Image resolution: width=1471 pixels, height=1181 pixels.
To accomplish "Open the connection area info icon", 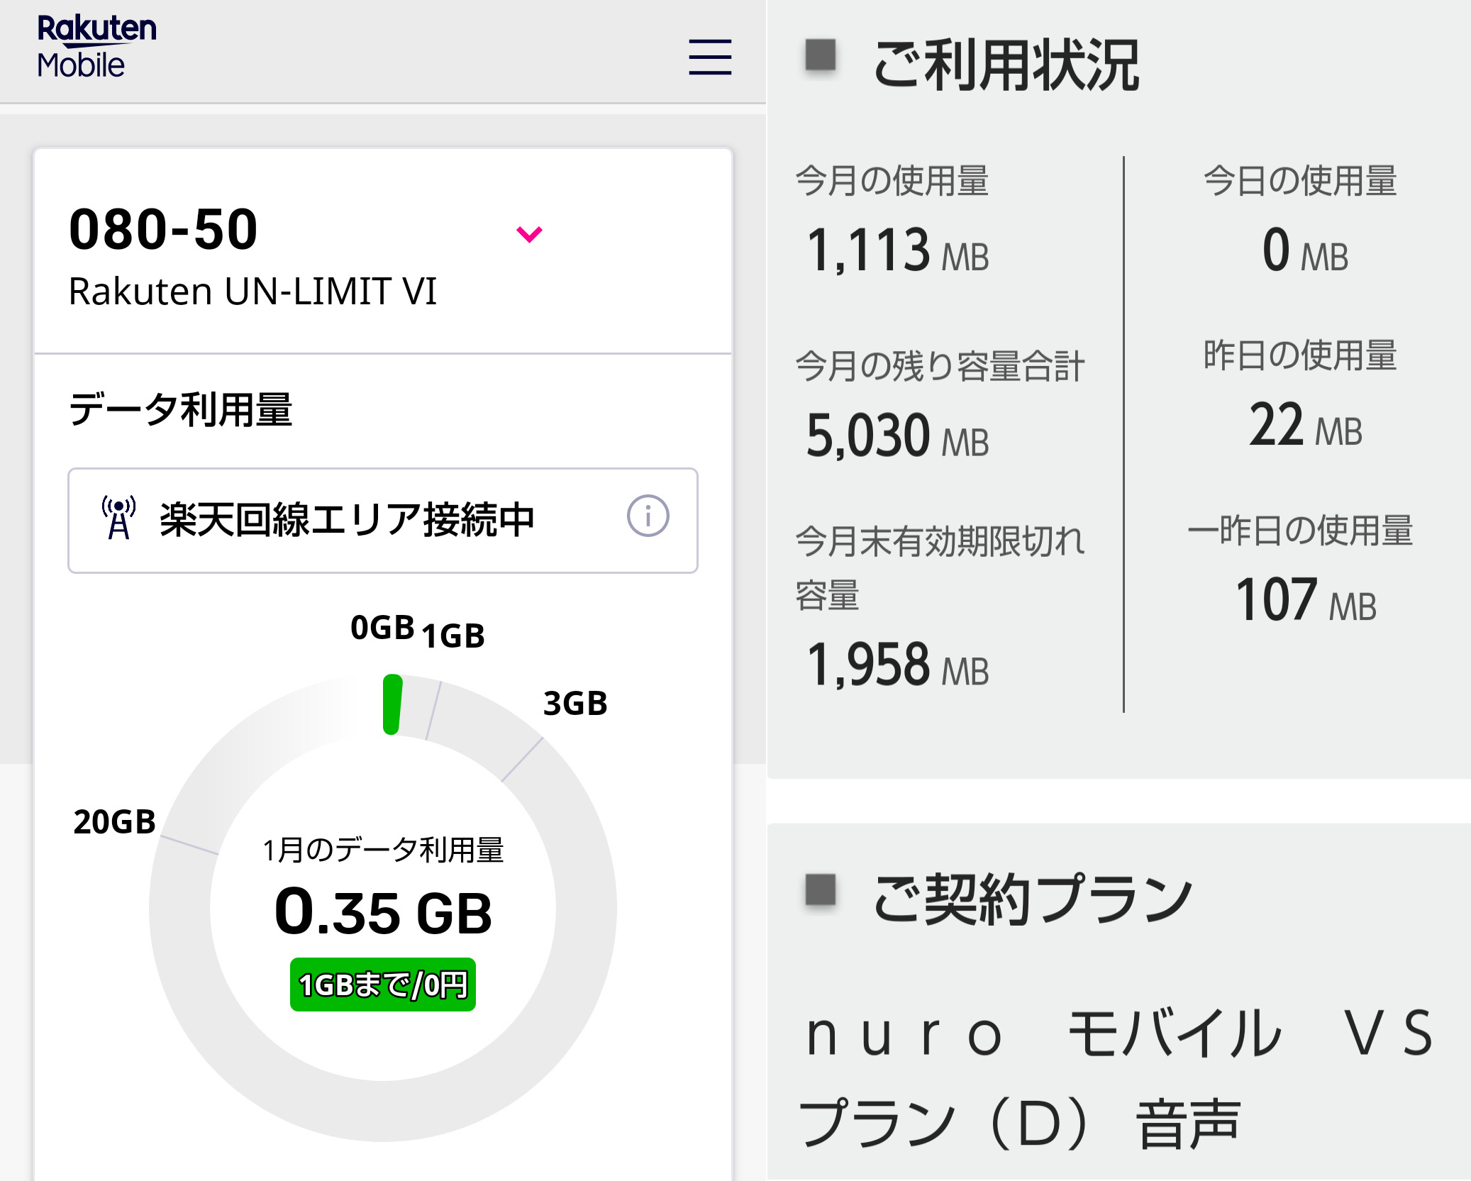I will (x=648, y=516).
